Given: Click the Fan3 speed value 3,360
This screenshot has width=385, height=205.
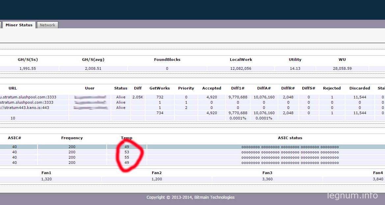Looking at the screenshot, I should pos(267,179).
